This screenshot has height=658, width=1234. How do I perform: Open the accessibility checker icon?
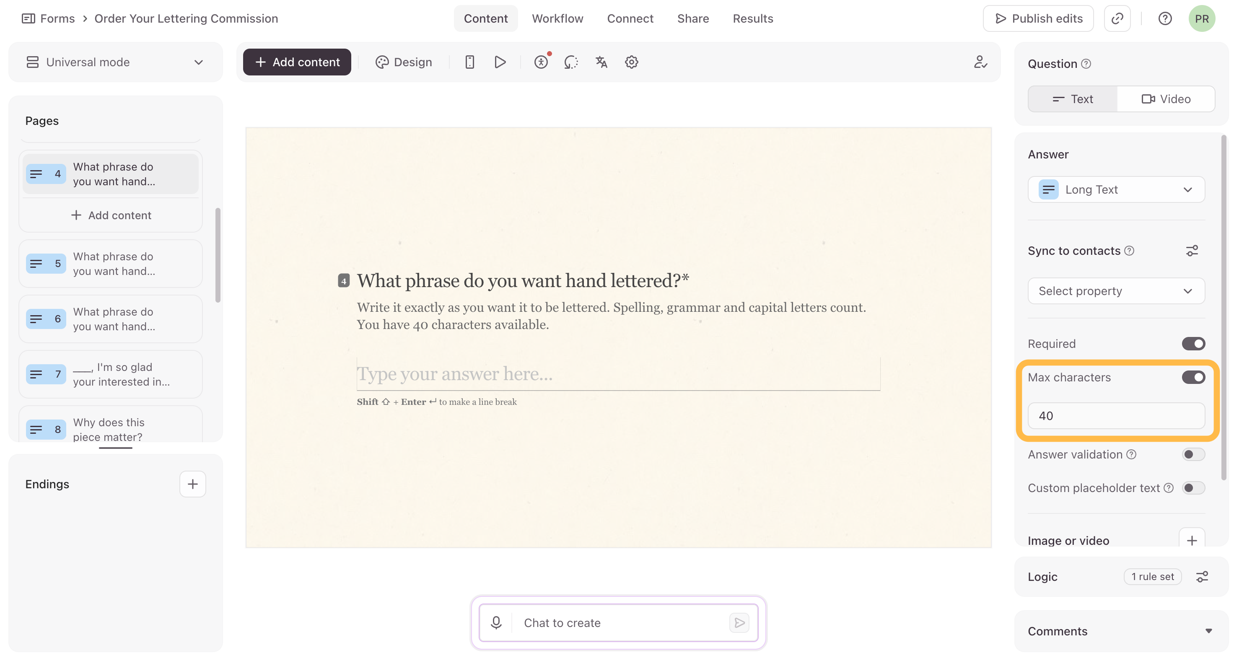pos(541,62)
